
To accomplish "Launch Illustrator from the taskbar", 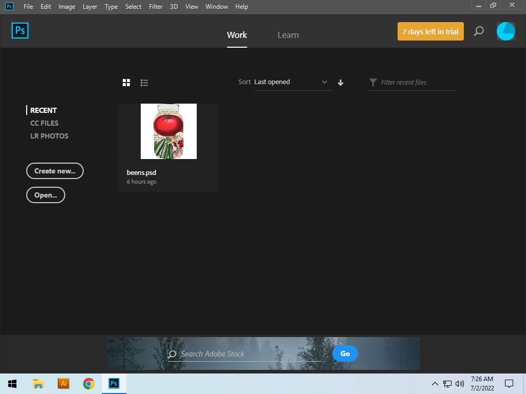I will (x=63, y=383).
